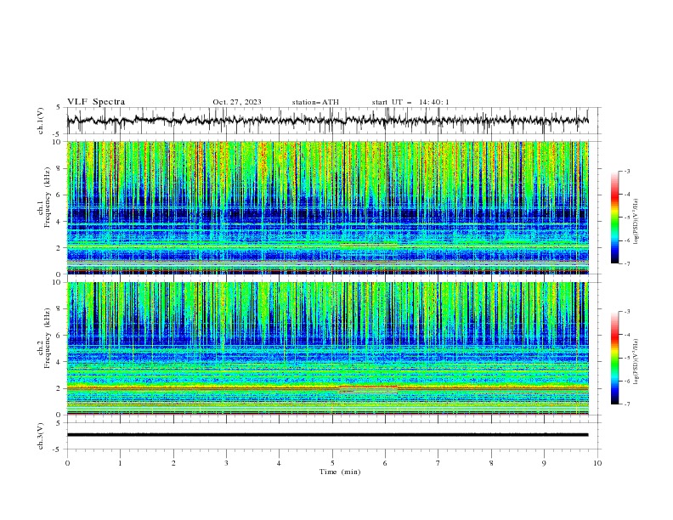Image resolution: width=673 pixels, height=520 pixels.
Task: Click the ch.2 color scale bar
Action: tap(614, 358)
